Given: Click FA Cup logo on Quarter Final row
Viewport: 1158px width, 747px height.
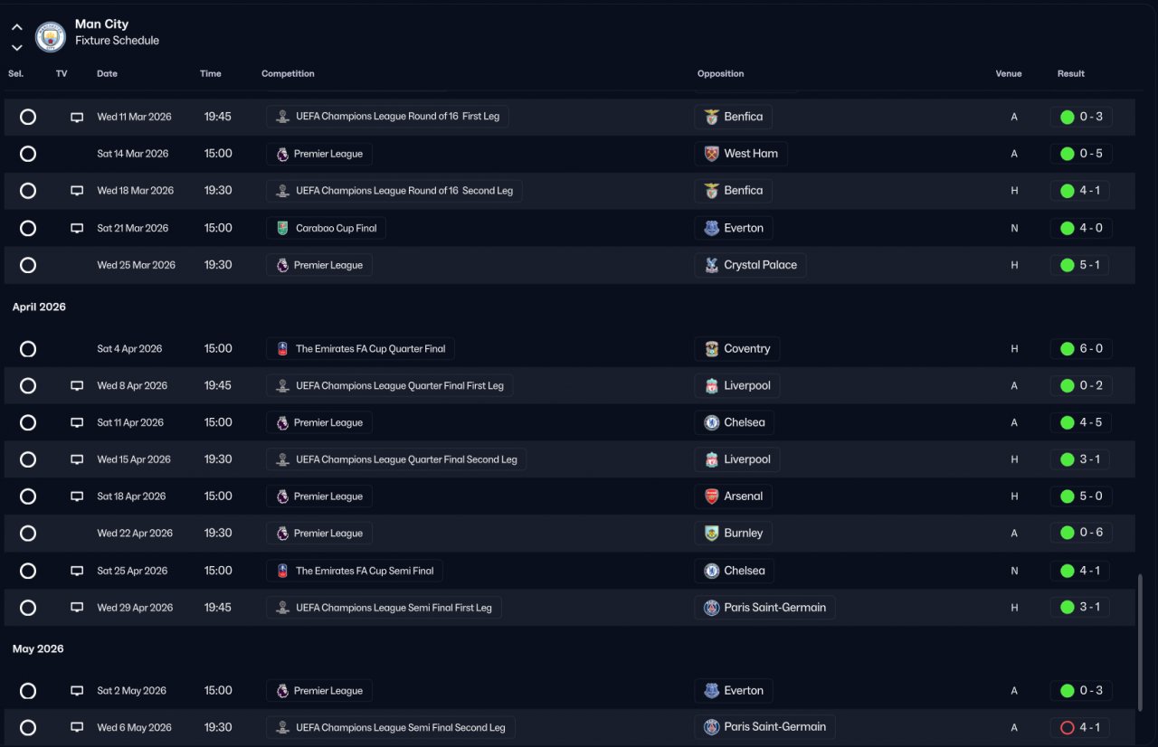Looking at the screenshot, I should coord(283,348).
